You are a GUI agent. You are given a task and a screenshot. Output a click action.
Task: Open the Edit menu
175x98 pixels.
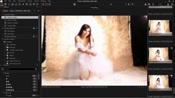pos(10,1)
